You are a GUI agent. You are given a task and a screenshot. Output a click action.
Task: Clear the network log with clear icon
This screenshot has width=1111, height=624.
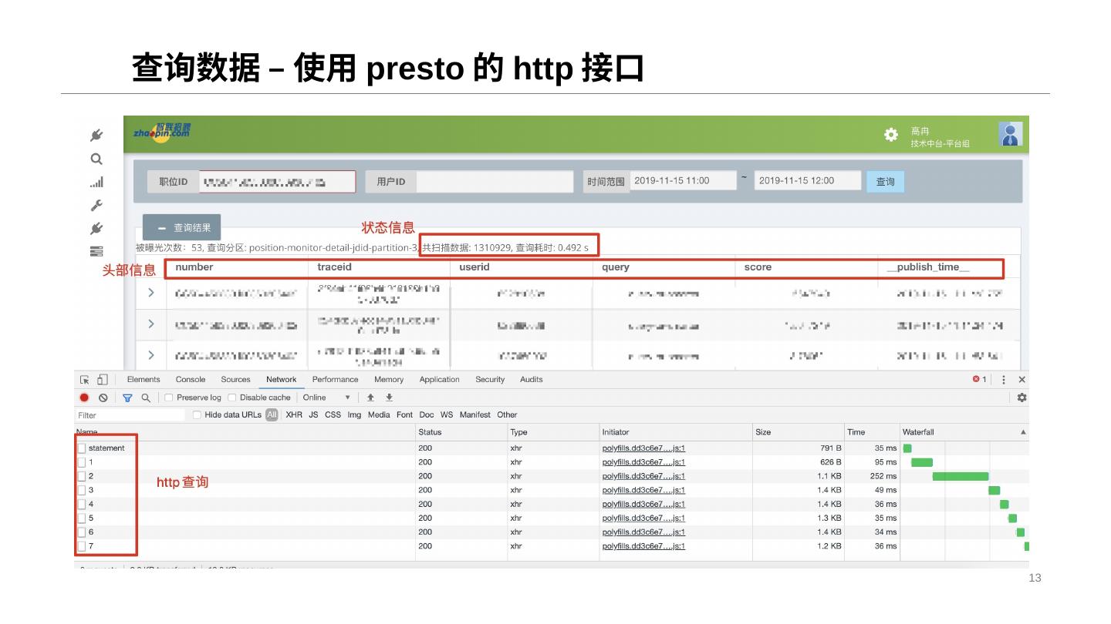click(103, 398)
